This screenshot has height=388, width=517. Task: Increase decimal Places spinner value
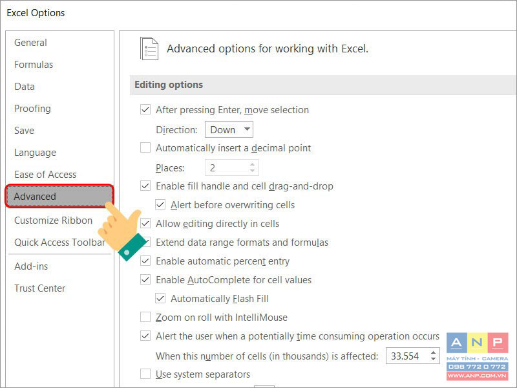pyautogui.click(x=252, y=164)
